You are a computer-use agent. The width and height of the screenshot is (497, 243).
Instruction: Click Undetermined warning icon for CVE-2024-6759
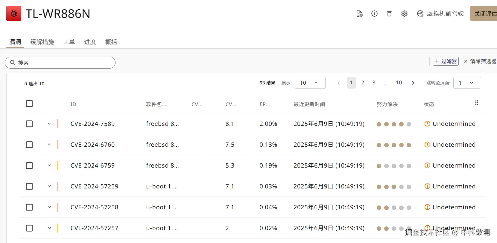click(427, 165)
